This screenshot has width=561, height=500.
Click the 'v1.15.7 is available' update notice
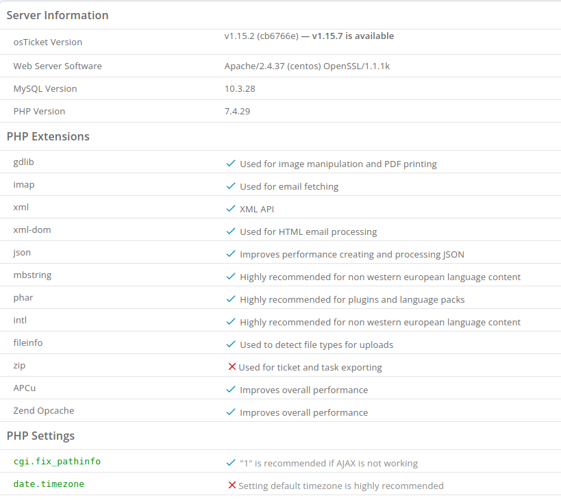[x=353, y=36]
